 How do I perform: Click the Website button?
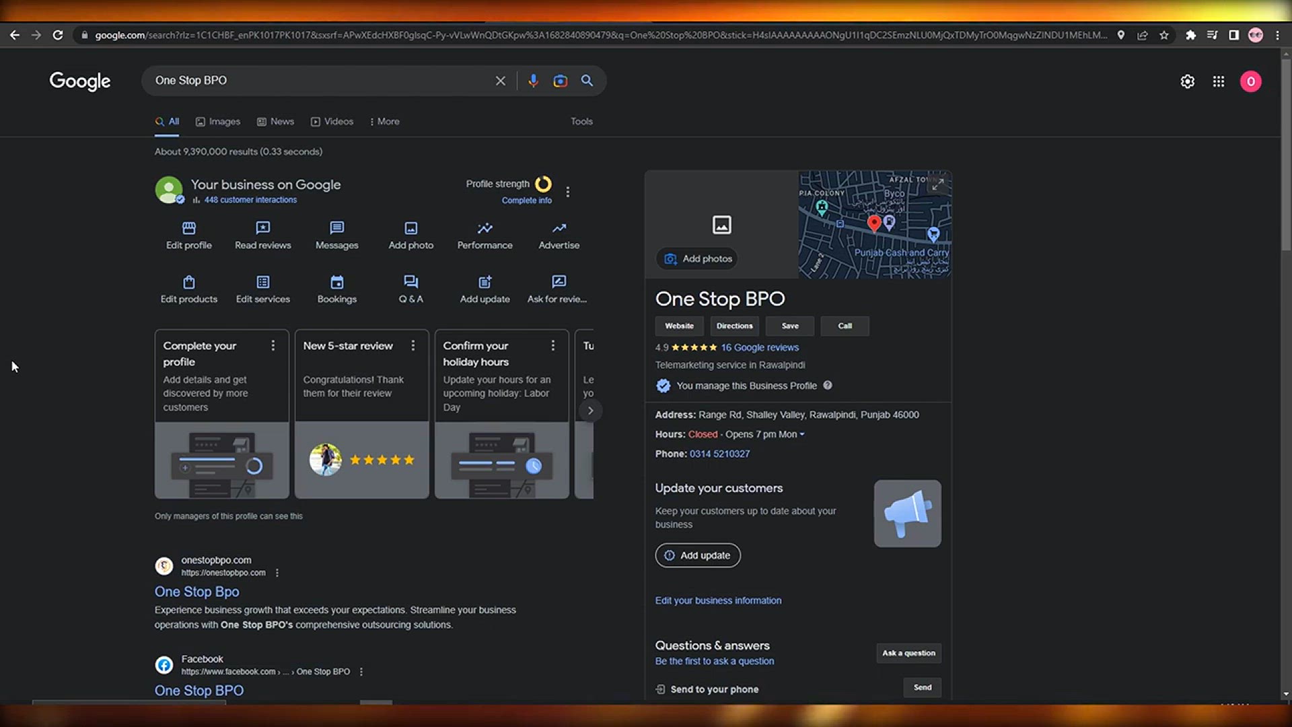point(680,326)
